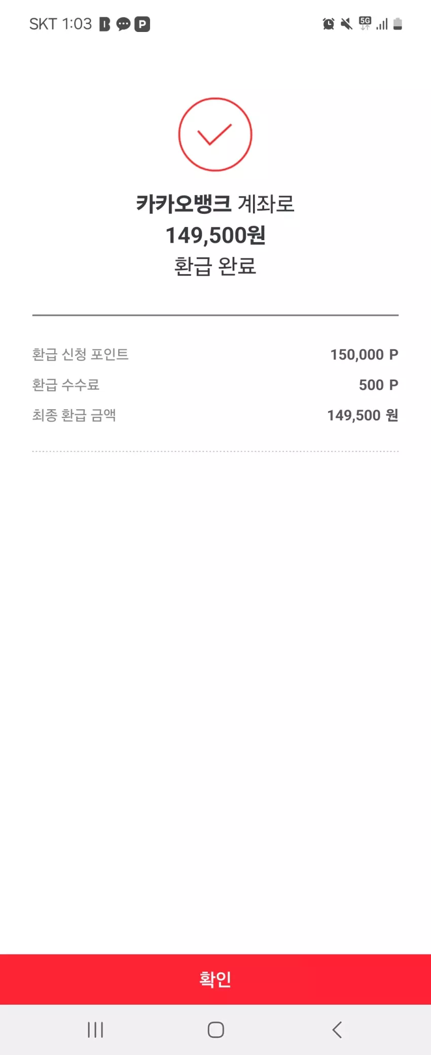Open the Android recent apps button
The height and width of the screenshot is (1055, 431).
tap(95, 1030)
